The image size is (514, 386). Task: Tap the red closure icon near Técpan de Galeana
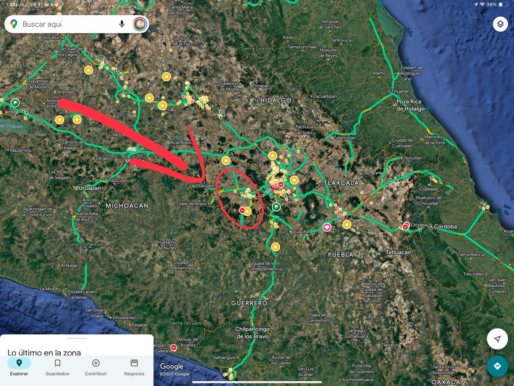click(173, 347)
